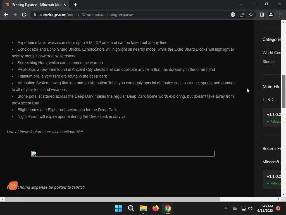The image size is (286, 215).
Task: Click the 'Experience tank' bullet line
Action: pos(92,43)
